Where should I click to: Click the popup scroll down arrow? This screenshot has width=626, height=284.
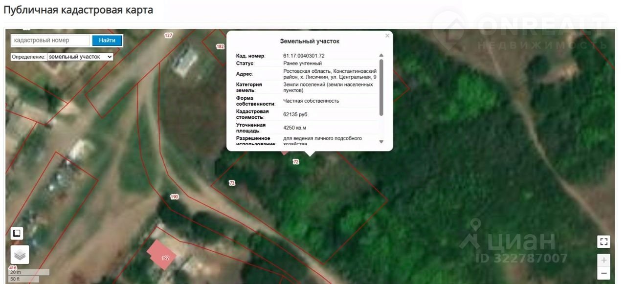pyautogui.click(x=381, y=142)
